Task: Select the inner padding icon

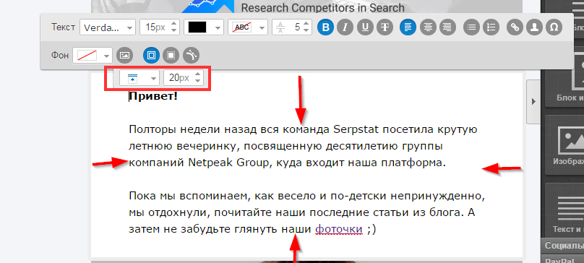Action: 151,56
